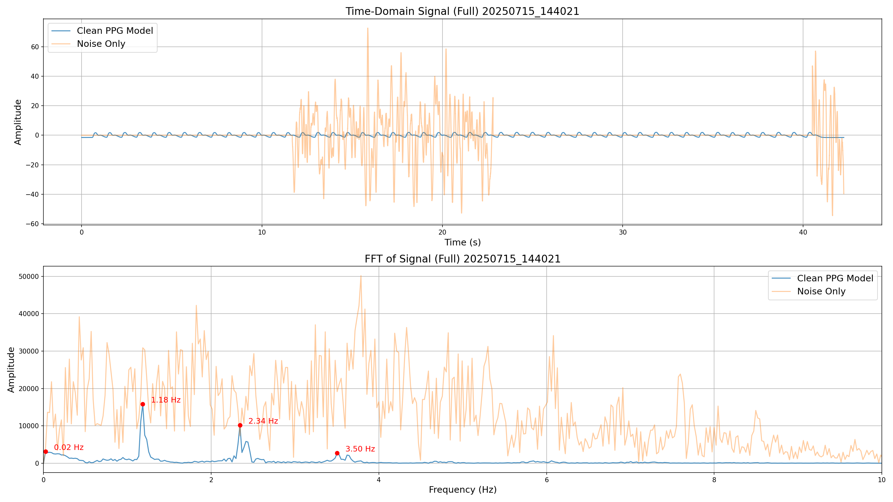Screen dimensions: 893x502
Task: Click the red 0.02 Hz peak marker
Action: click(x=46, y=451)
